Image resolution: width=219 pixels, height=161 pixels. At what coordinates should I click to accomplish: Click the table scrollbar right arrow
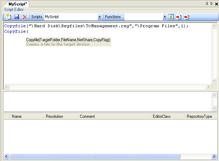[214, 156]
